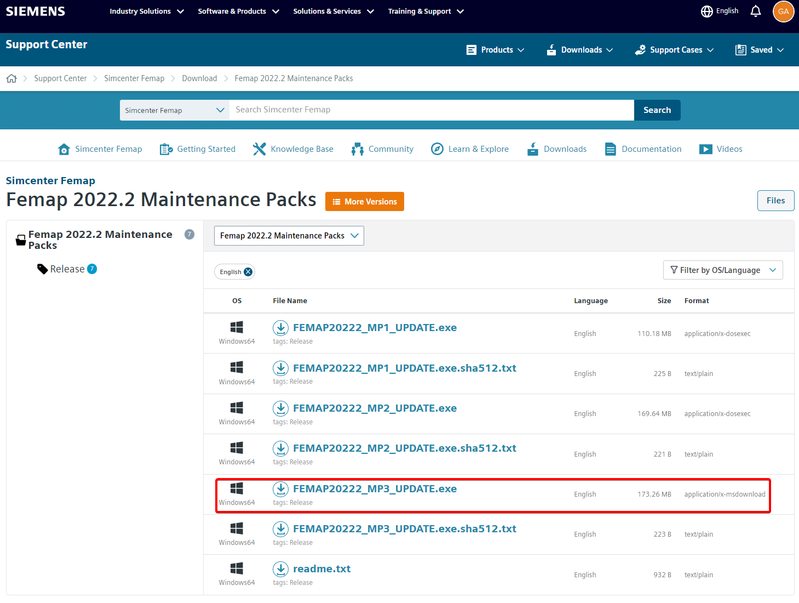Image resolution: width=799 pixels, height=603 pixels.
Task: Open the Products dropdown in Support Center
Action: tap(495, 50)
